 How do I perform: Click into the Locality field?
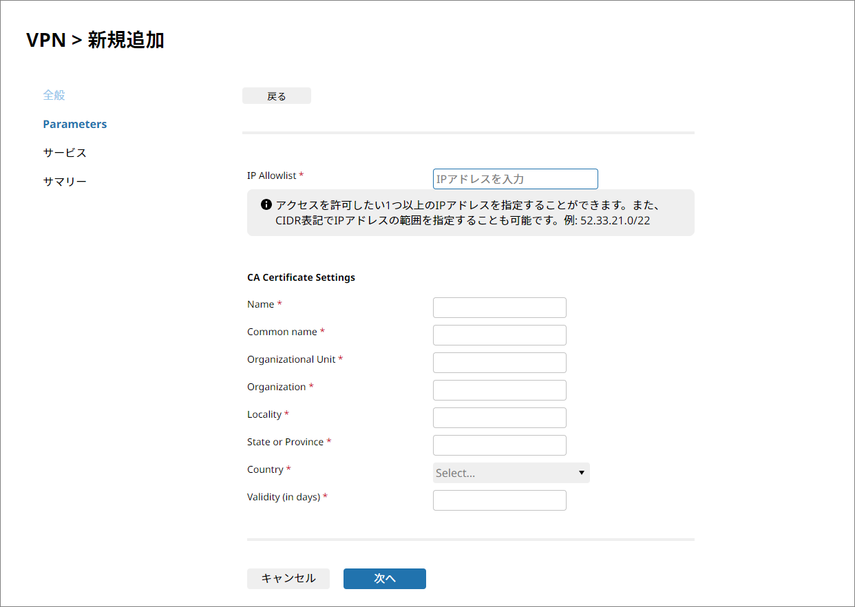[x=499, y=418]
